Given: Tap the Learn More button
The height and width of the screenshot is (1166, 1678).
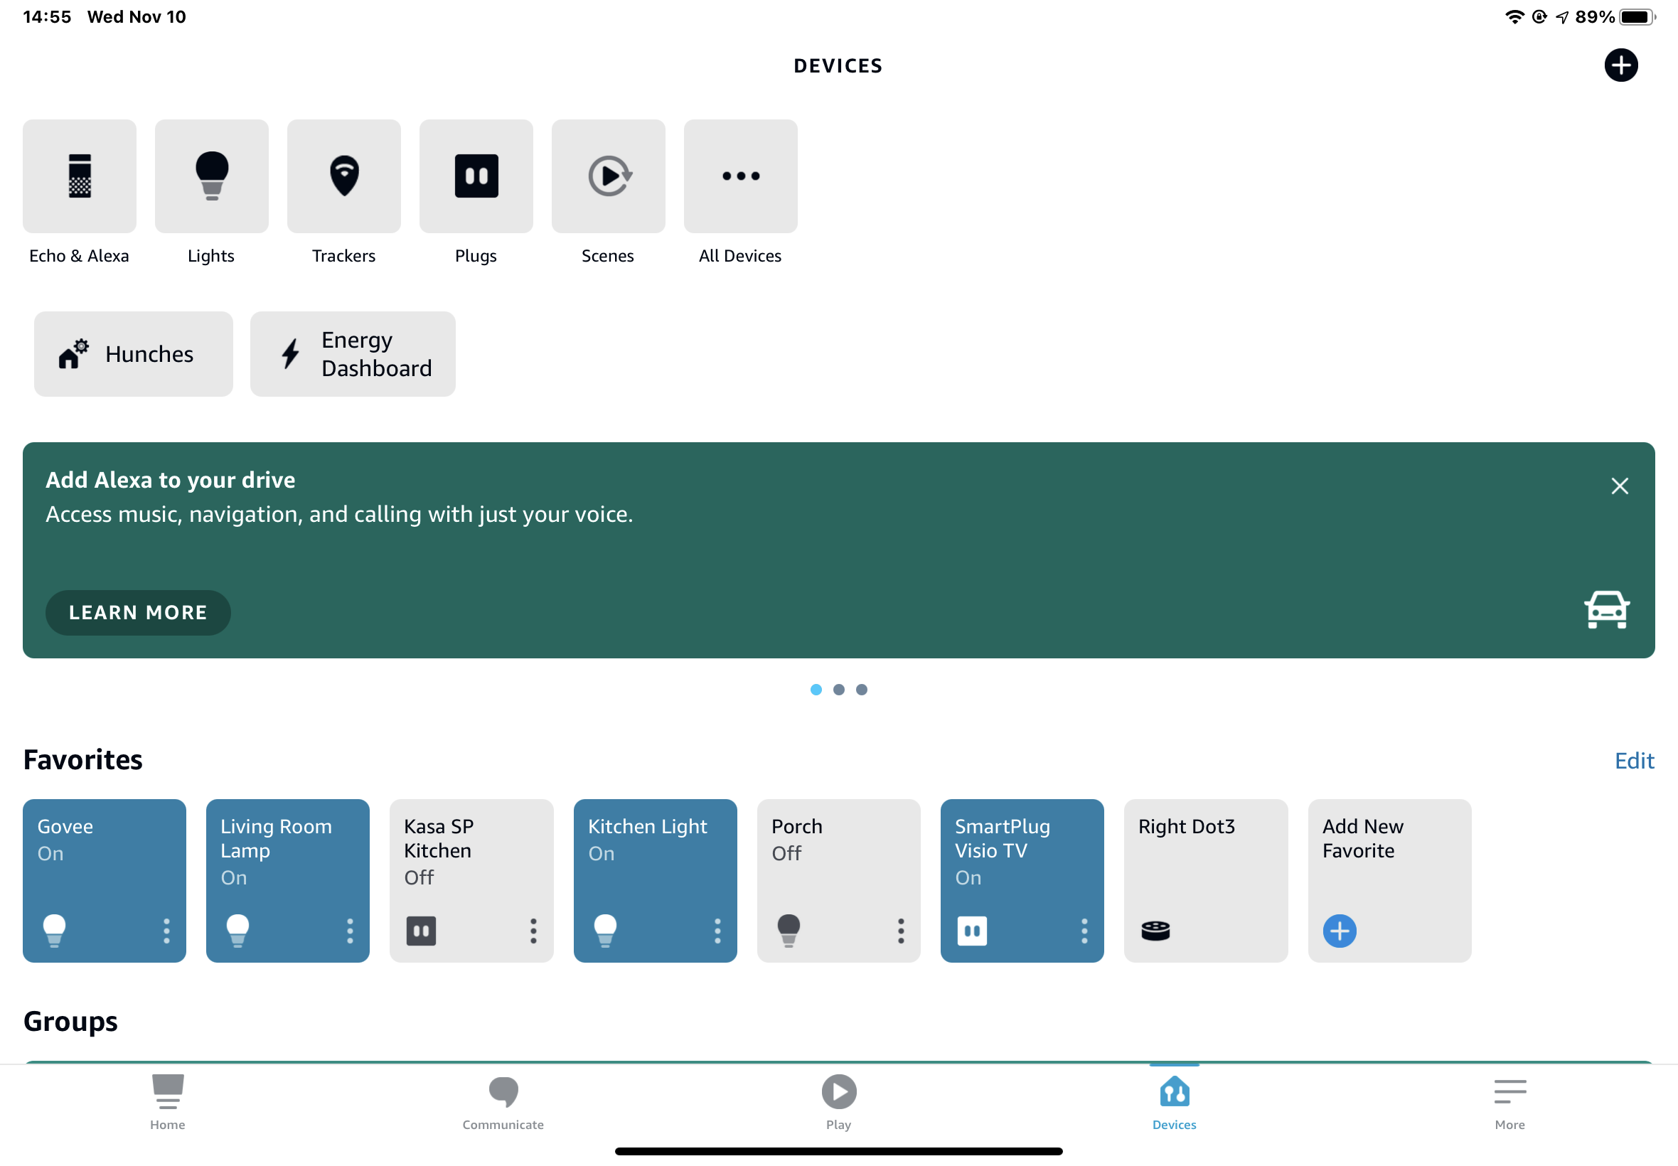Looking at the screenshot, I should [138, 612].
